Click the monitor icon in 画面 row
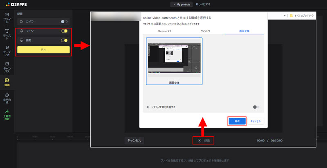The height and width of the screenshot is (168, 327). 22,40
